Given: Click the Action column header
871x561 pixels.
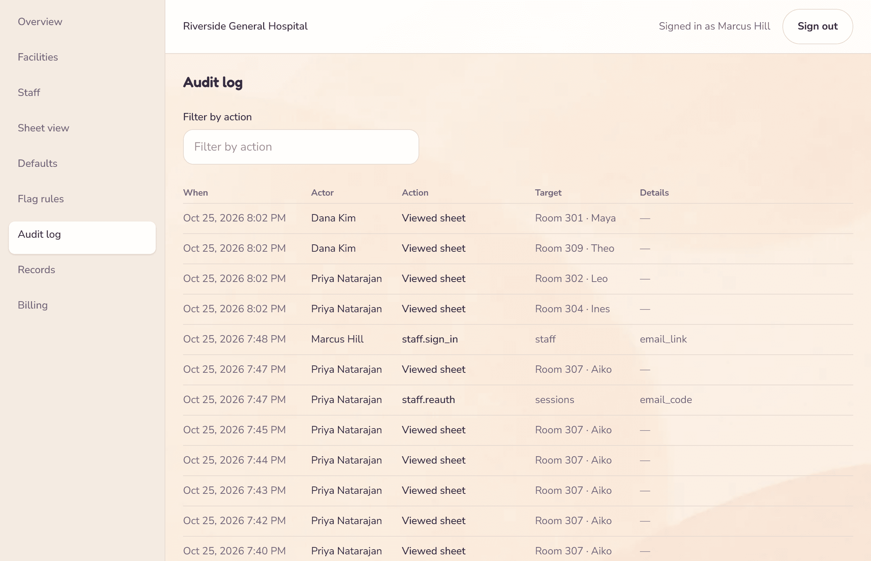Looking at the screenshot, I should pyautogui.click(x=415, y=193).
